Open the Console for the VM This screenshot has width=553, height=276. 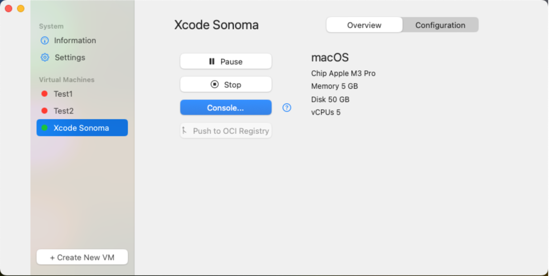tap(226, 108)
